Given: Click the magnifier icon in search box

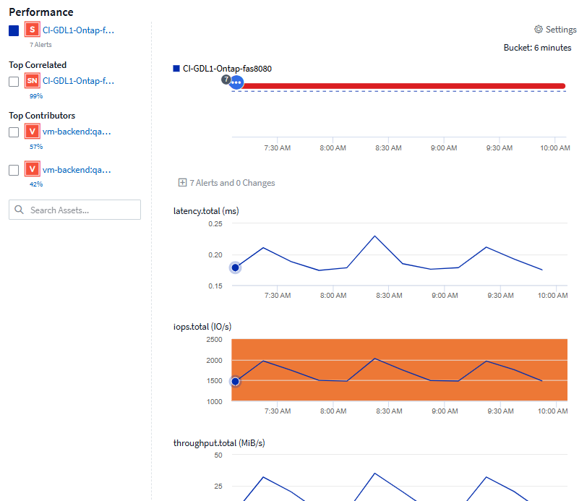Looking at the screenshot, I should 20,210.
